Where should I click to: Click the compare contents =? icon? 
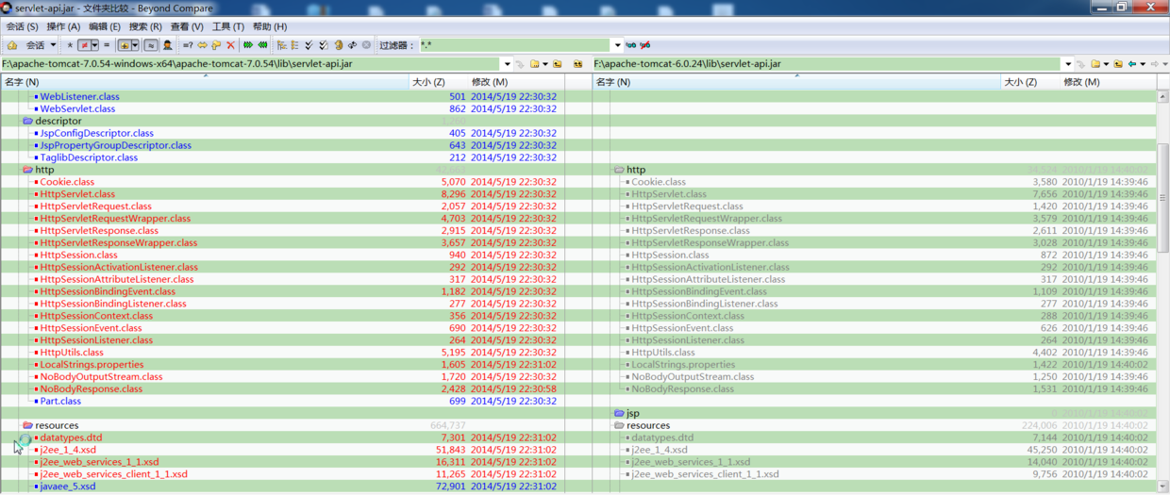[x=188, y=44]
